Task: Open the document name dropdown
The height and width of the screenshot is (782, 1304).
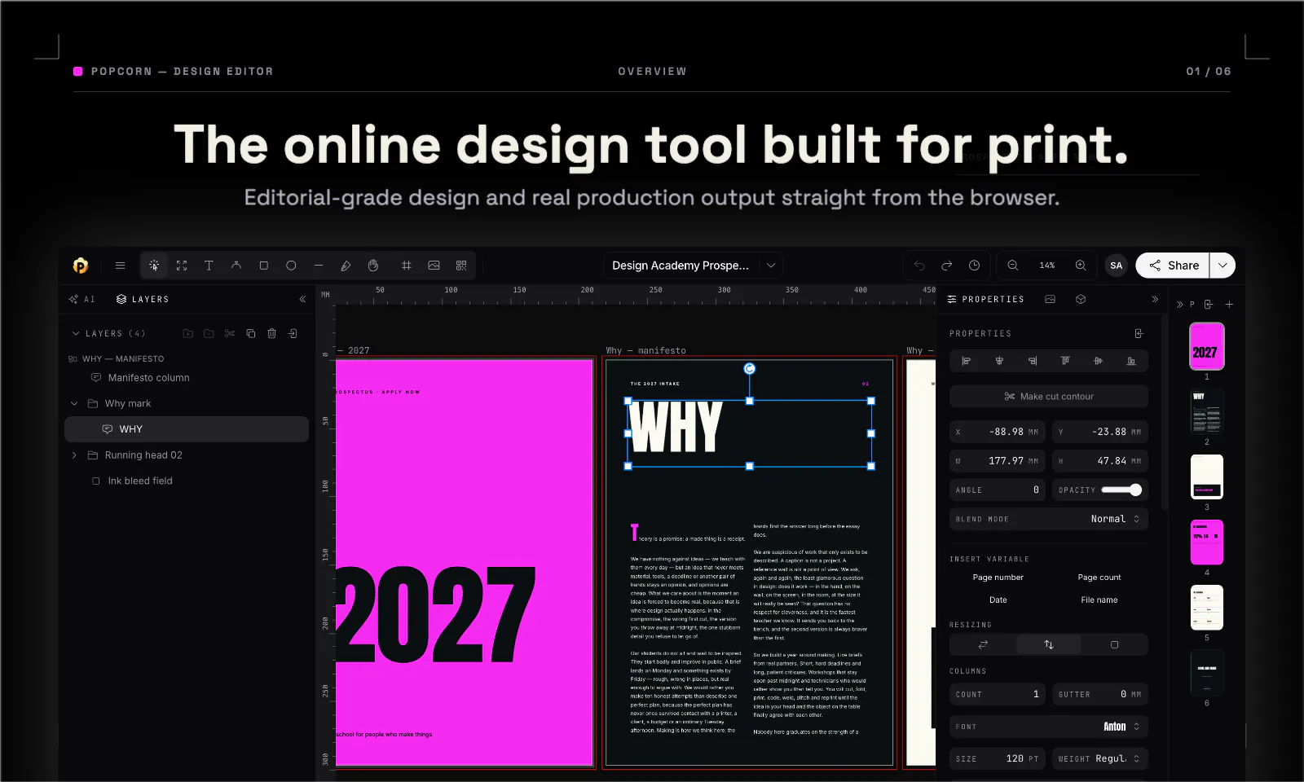Action: [771, 266]
